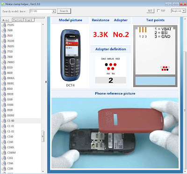
Task: Switch to the Factory tab
Action: click(18, 20)
